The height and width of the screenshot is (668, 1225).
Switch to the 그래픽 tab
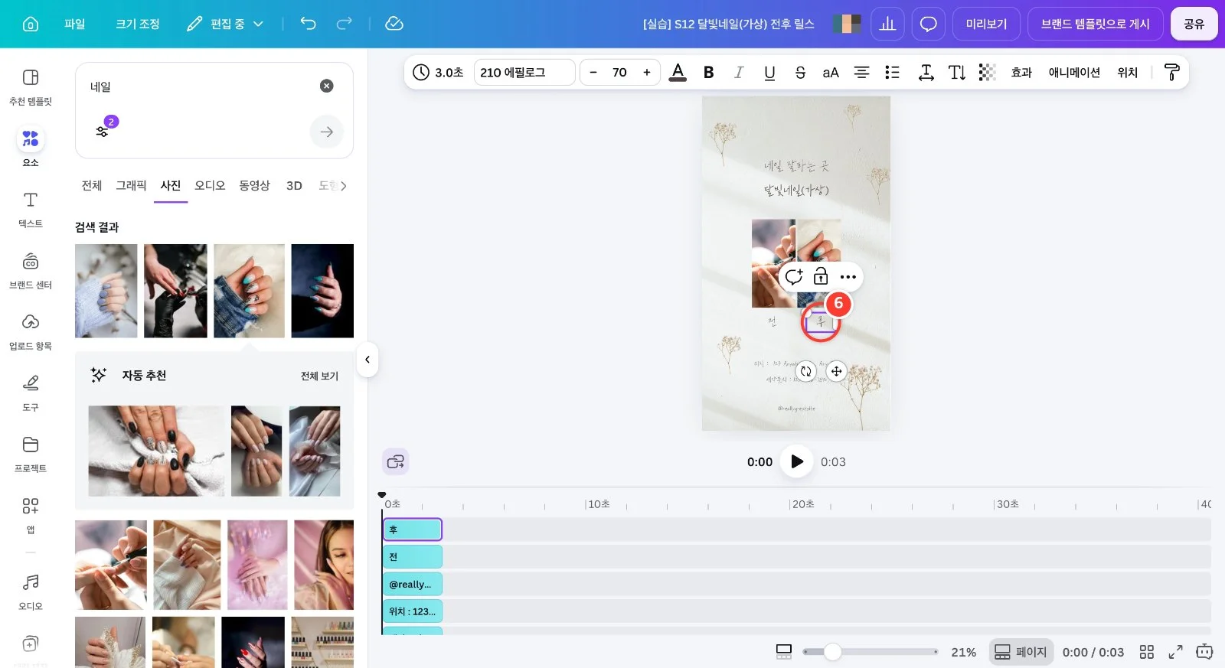131,185
